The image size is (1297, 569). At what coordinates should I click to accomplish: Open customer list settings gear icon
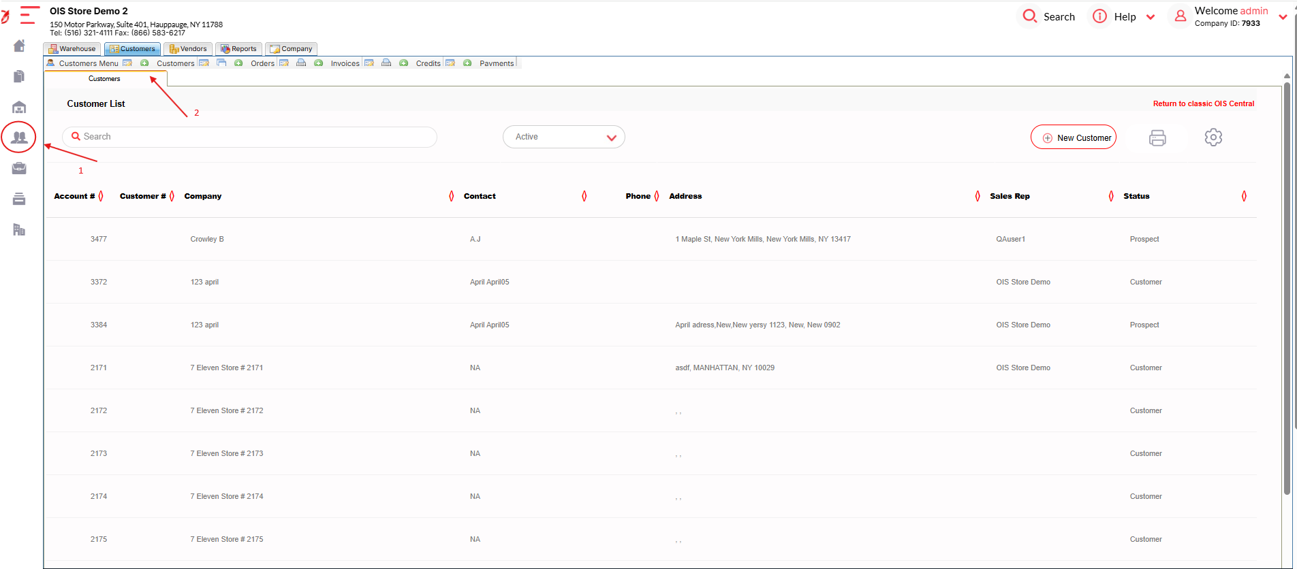point(1213,137)
